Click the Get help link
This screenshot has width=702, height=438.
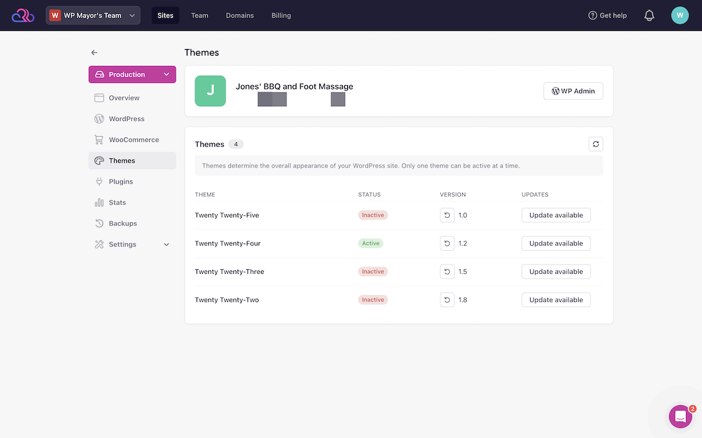pos(607,15)
